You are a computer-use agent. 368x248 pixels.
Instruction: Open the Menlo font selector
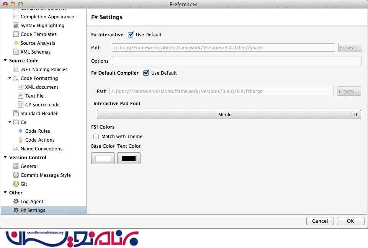click(x=229, y=114)
